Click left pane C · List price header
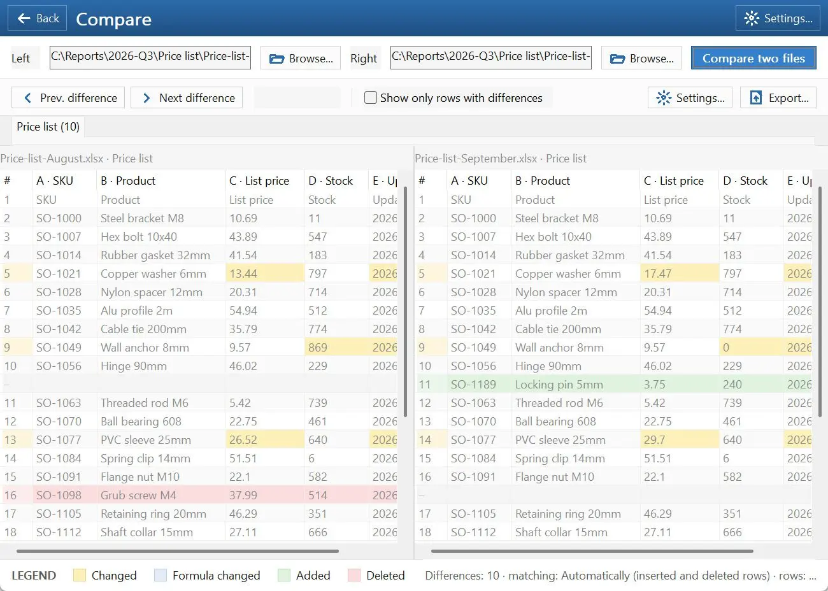The width and height of the screenshot is (828, 591). (x=265, y=180)
